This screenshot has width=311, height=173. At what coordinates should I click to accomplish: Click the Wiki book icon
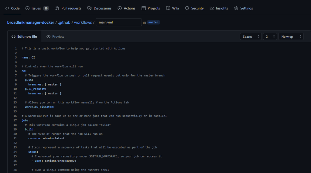[x=168, y=8]
